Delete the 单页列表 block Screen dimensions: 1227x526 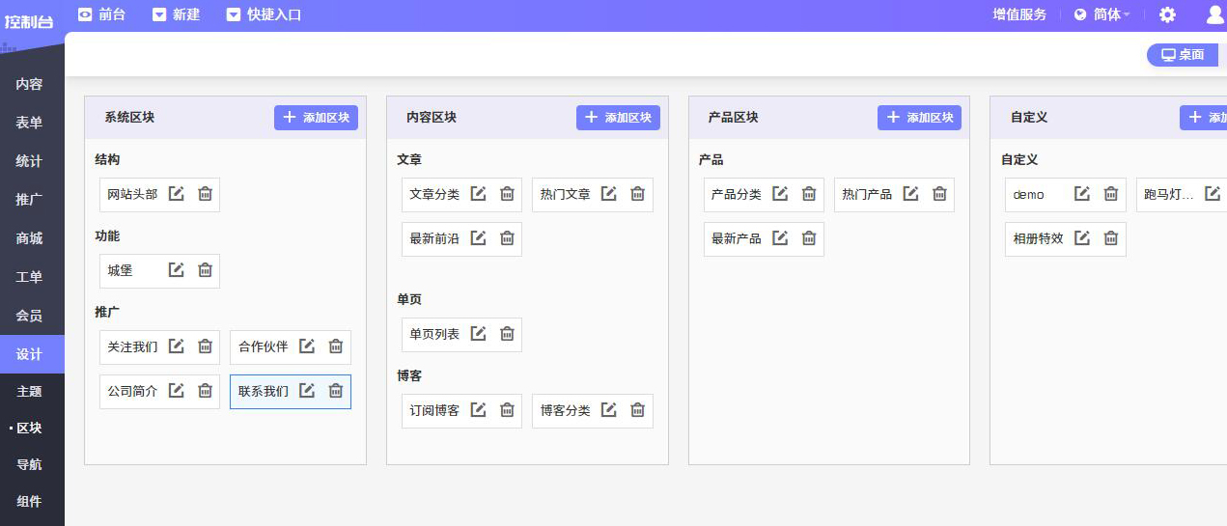pyautogui.click(x=507, y=333)
